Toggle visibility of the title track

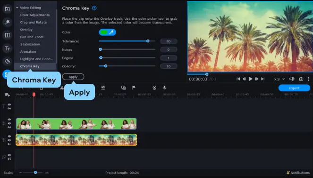[9, 105]
